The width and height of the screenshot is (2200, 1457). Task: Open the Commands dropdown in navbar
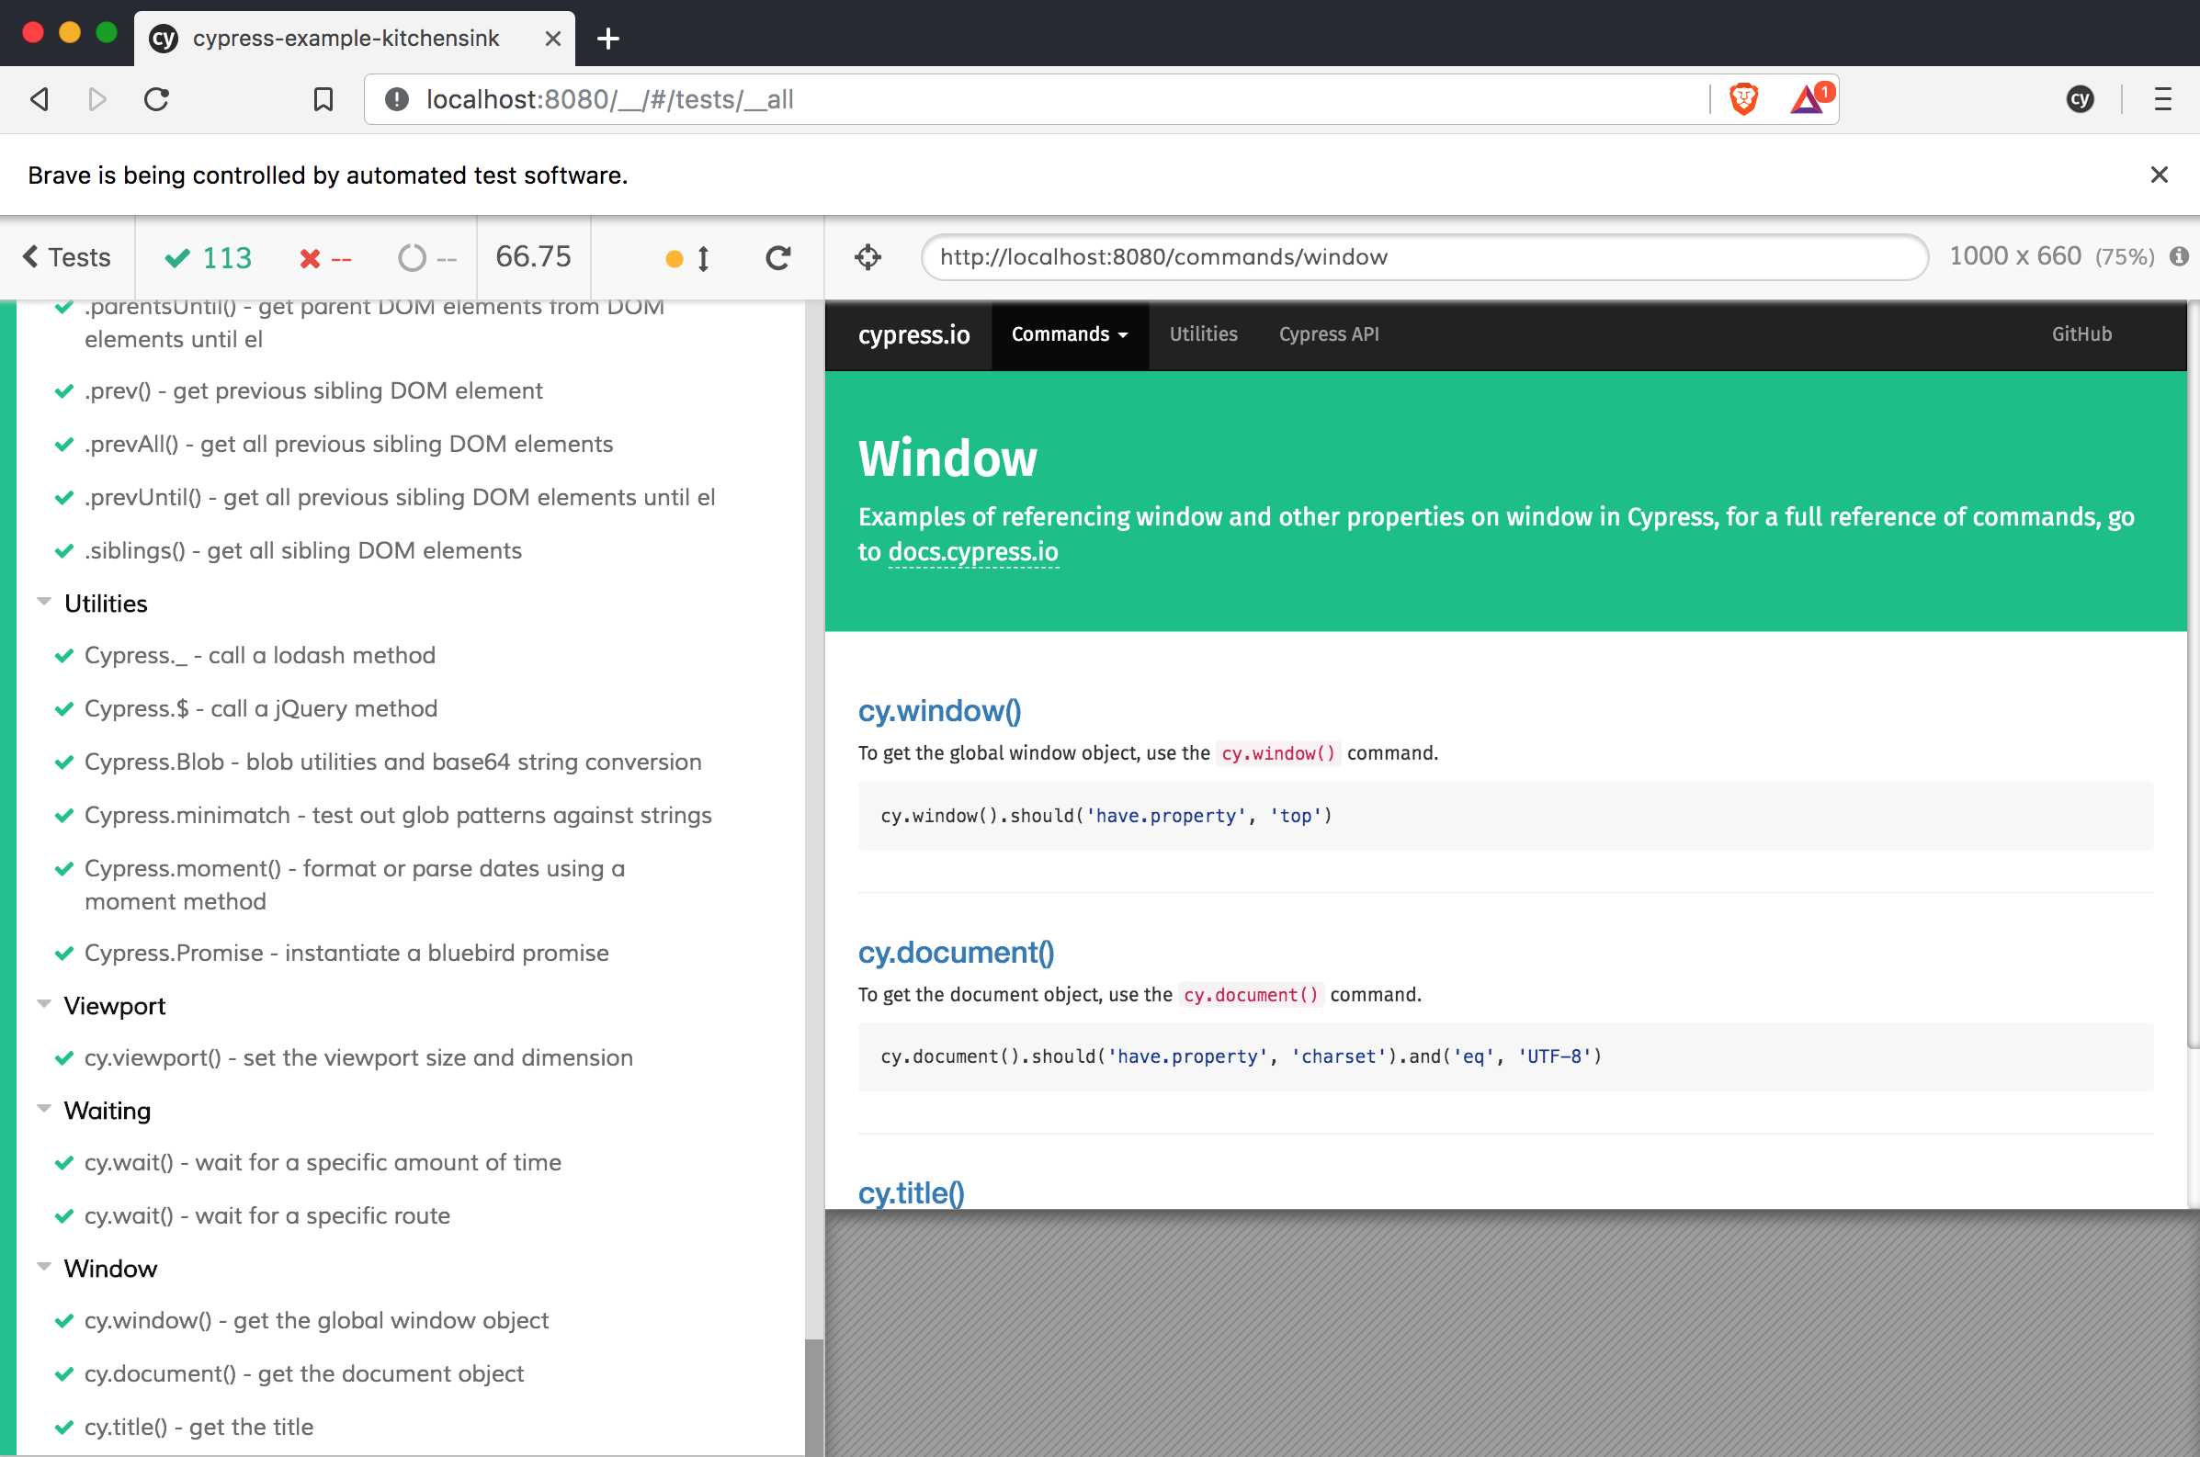click(x=1070, y=334)
